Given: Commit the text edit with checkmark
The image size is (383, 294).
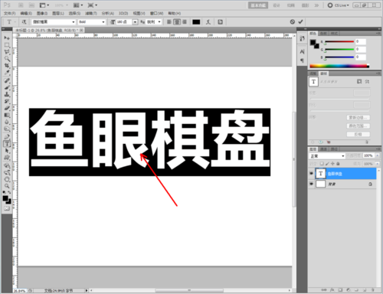Looking at the screenshot, I should tap(300, 21).
